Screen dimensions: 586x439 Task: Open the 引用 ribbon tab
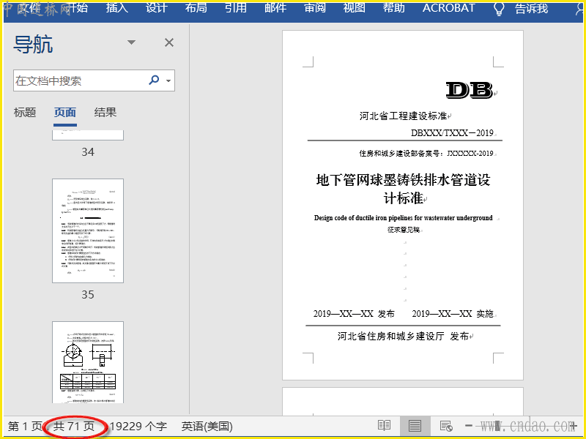236,8
